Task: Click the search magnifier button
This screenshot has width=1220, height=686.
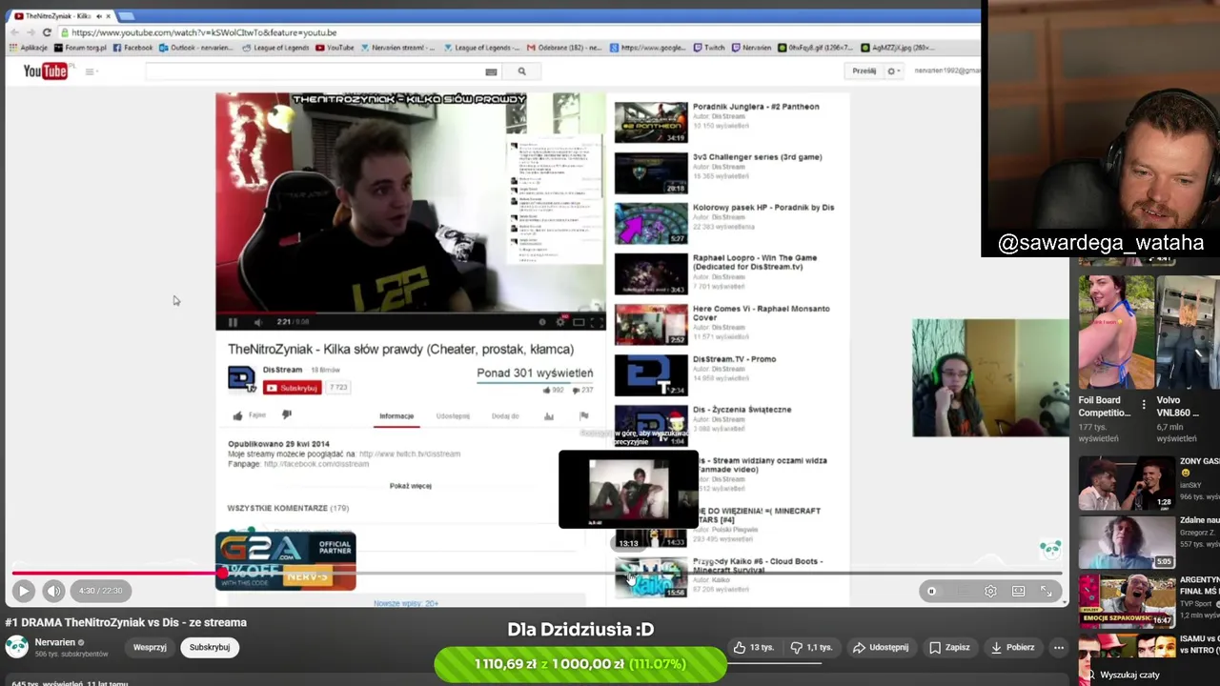Action: (x=521, y=71)
